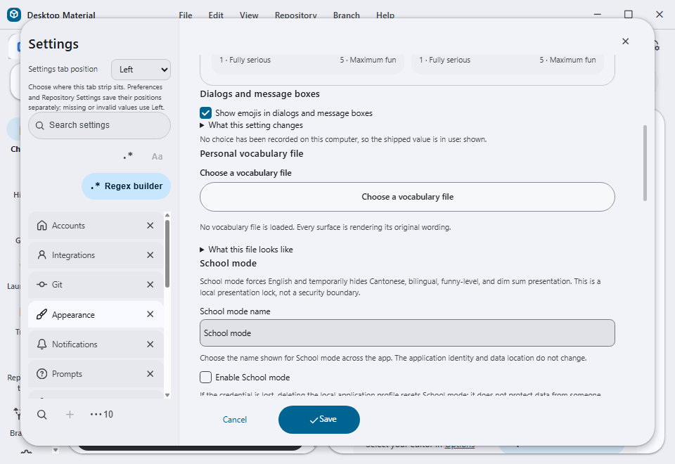Close the Accounts tab with its X
Viewport: 675px width, 464px height.
pyautogui.click(x=150, y=226)
